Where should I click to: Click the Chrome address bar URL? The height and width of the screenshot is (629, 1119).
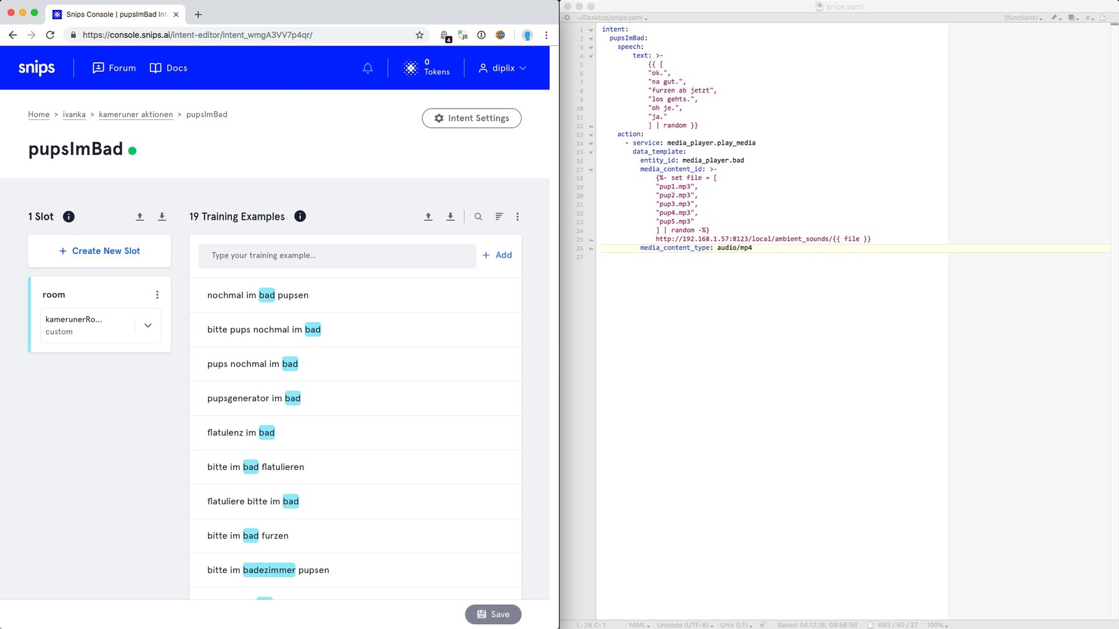tap(198, 35)
